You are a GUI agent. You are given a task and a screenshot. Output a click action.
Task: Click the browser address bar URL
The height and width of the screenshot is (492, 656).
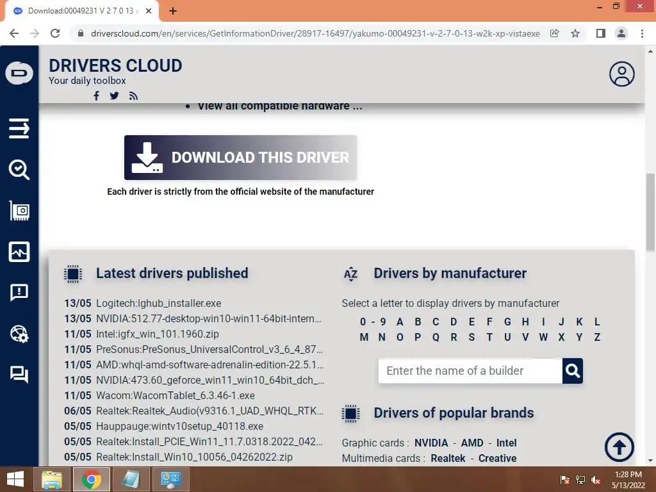[x=315, y=33]
